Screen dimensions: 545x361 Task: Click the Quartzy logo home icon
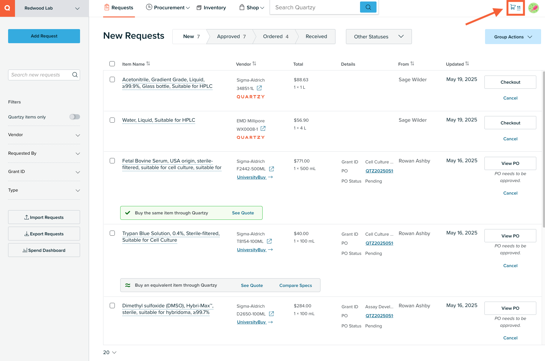pyautogui.click(x=7, y=8)
